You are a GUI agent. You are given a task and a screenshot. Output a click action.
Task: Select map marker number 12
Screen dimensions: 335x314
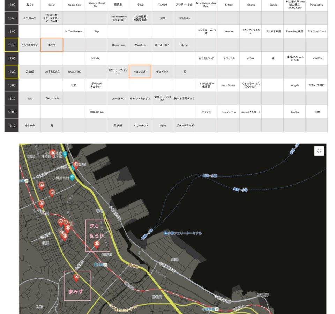point(42,203)
